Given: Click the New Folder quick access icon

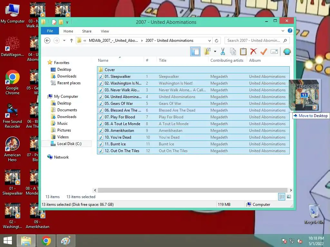Looking at the screenshot, I should click(61, 22).
